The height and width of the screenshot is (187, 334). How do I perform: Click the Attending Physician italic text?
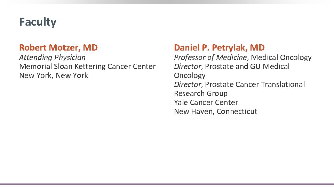[52, 57]
